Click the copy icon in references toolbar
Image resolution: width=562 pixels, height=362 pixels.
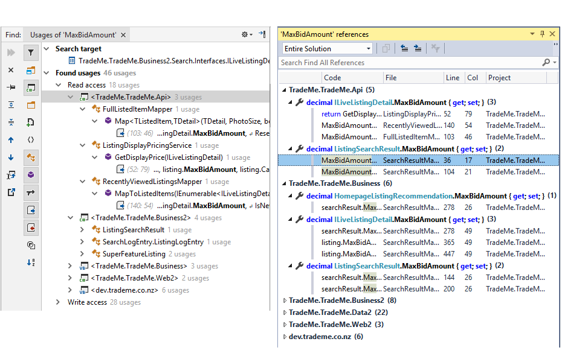386,48
